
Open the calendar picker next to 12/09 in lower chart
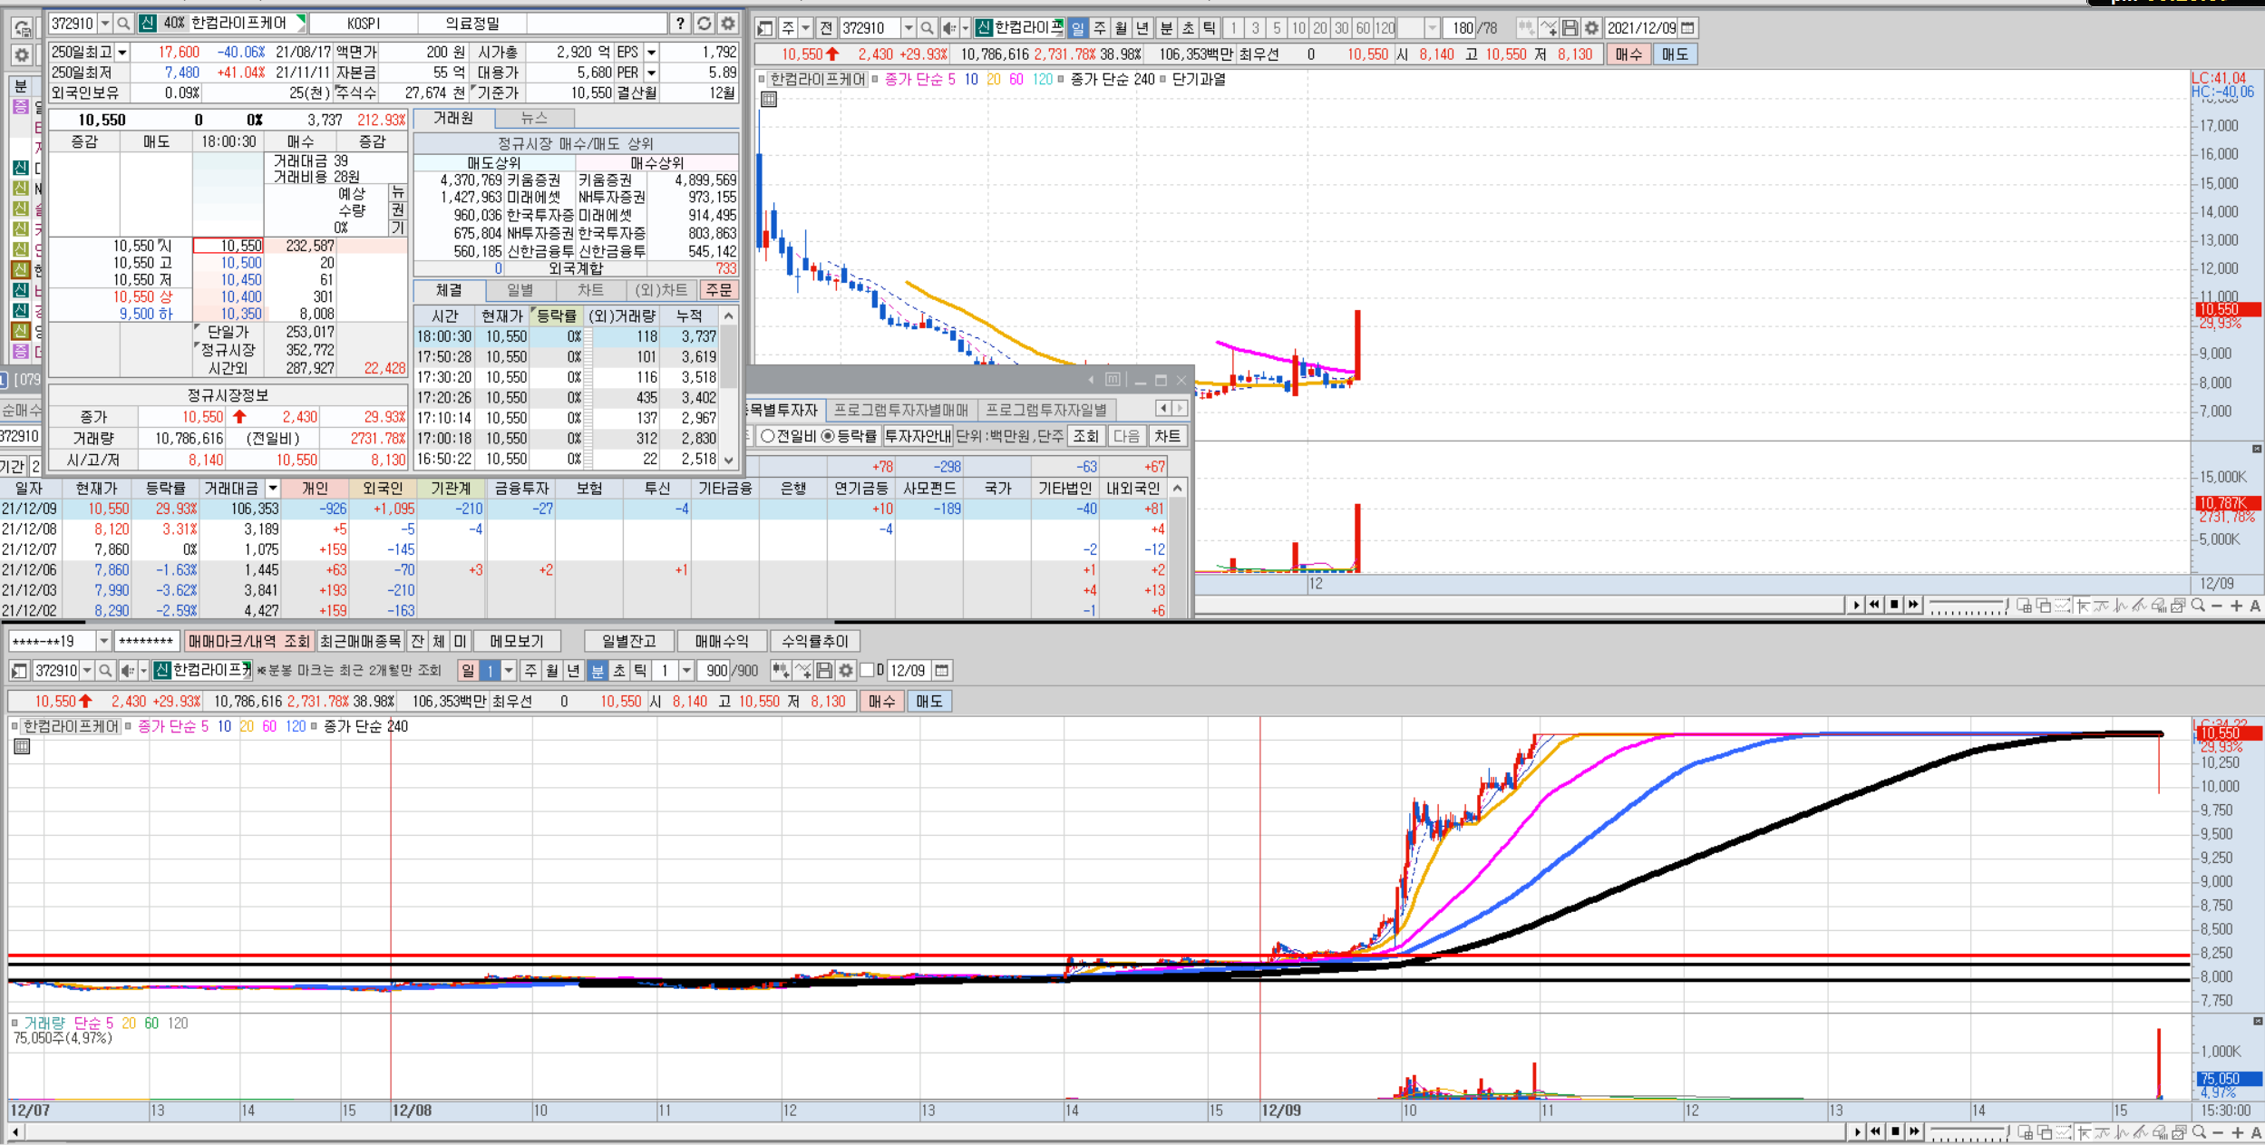(x=942, y=671)
